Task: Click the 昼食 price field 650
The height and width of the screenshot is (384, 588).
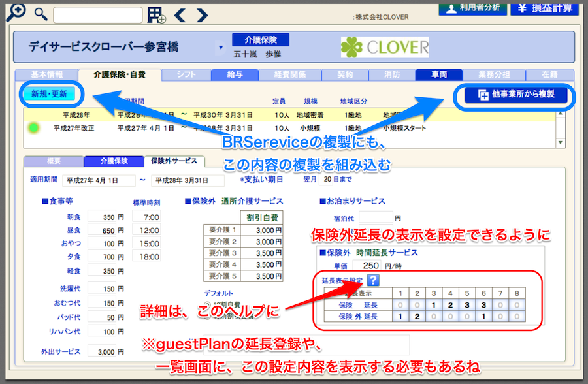Action: [x=102, y=231]
